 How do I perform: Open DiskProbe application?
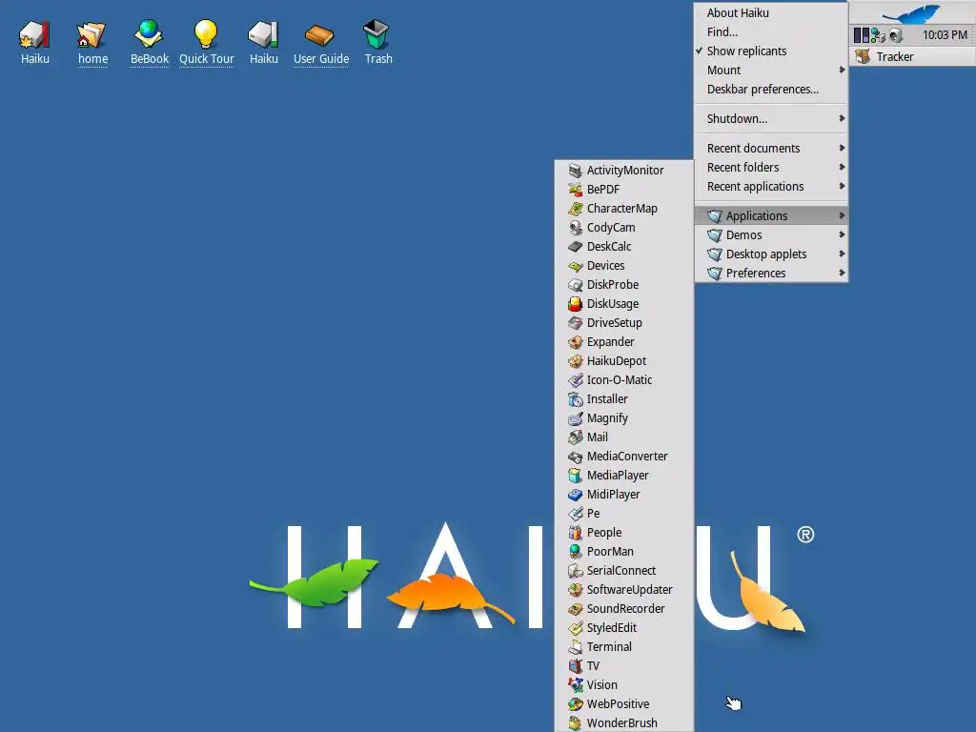click(x=623, y=284)
